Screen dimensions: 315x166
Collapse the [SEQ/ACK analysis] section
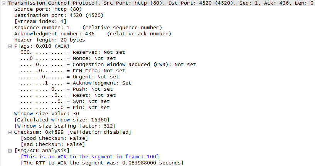pos(10,151)
